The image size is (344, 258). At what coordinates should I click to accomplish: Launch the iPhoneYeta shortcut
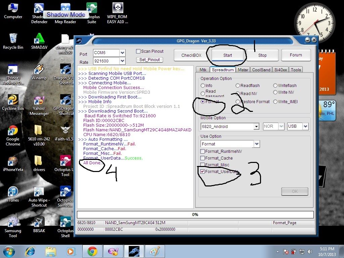(13, 164)
